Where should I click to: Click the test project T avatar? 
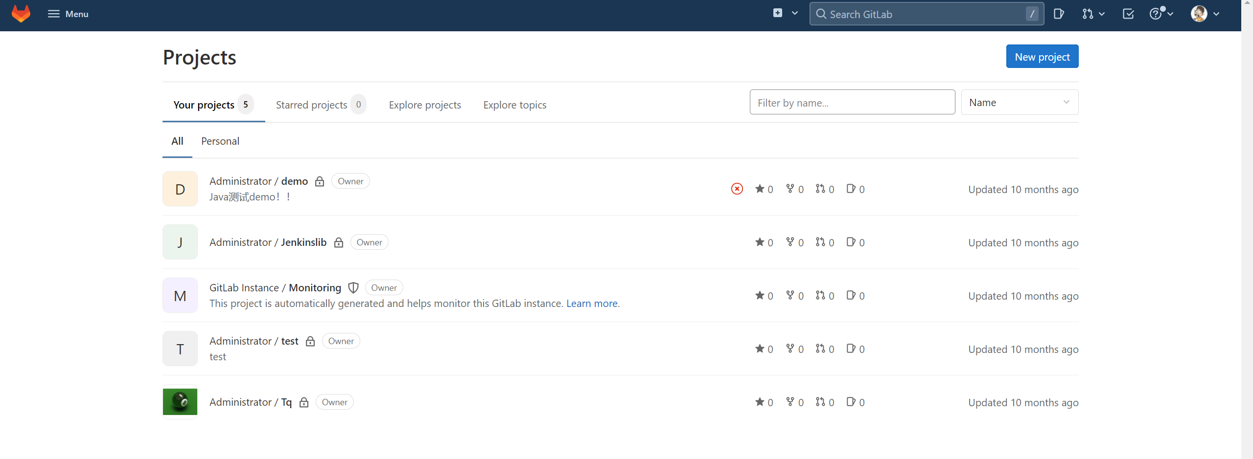[x=180, y=349]
